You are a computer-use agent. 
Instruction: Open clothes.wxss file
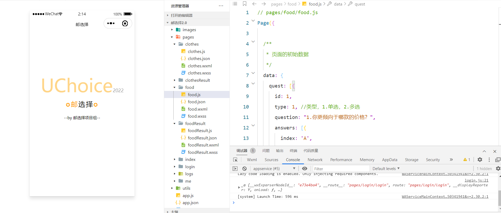tap(199, 73)
